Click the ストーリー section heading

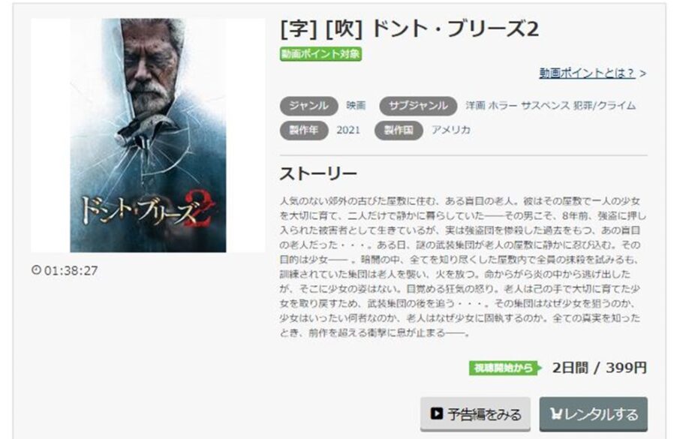click(x=318, y=174)
